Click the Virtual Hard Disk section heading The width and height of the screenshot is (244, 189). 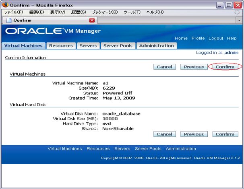(28, 105)
